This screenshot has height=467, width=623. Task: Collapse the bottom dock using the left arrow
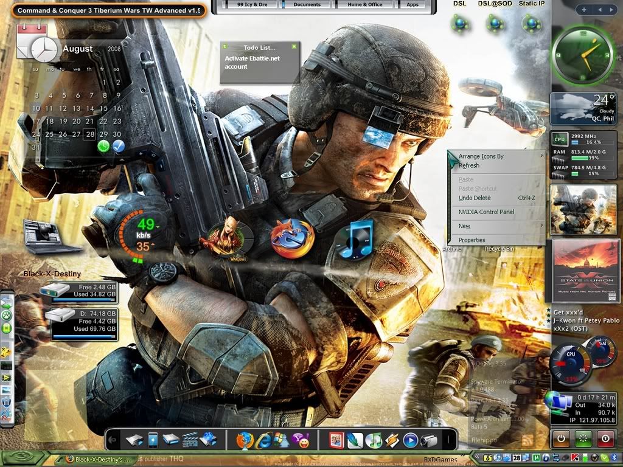113,440
